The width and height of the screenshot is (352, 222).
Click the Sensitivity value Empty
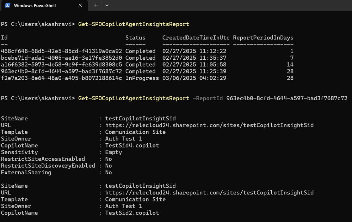tap(113, 152)
